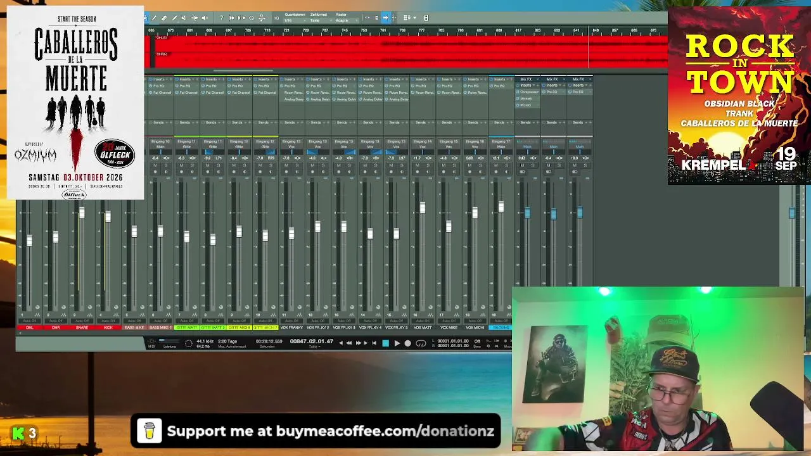811x456 pixels.
Task: Click the question mark help icon
Action: (x=221, y=18)
